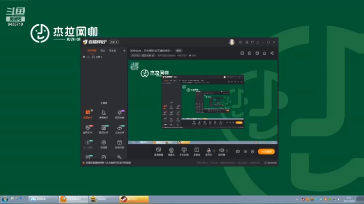
Task: Switch to the third scene tab
Action: pyautogui.click(x=112, y=50)
